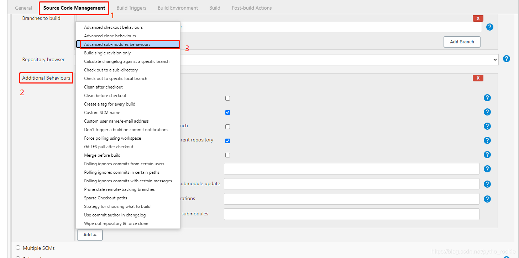The image size is (519, 258).
Task: Select the Multiple SCMs radio button
Action: pos(18,248)
